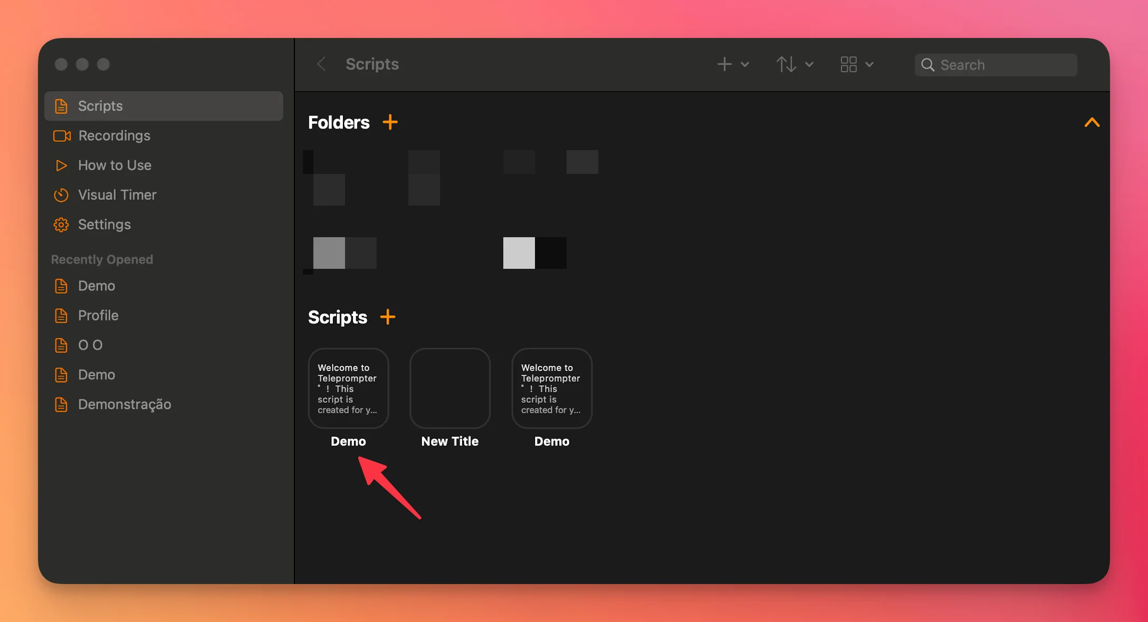1148x622 pixels.
Task: Click the search magnifier icon
Action: [928, 64]
